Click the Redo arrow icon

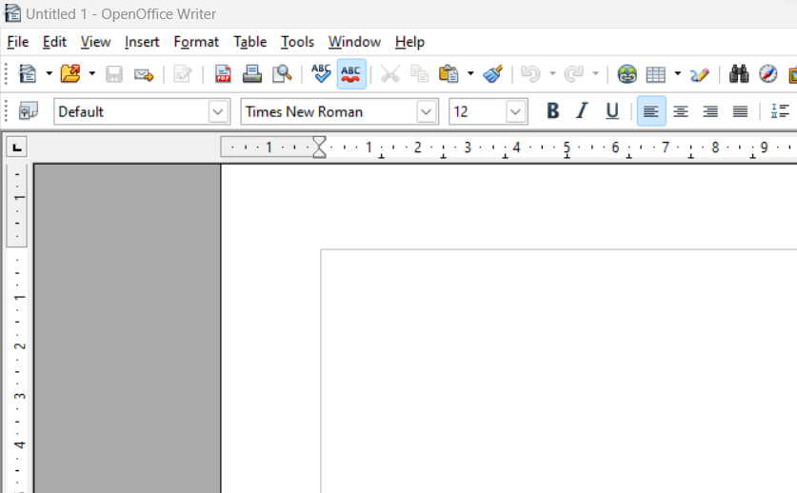574,74
